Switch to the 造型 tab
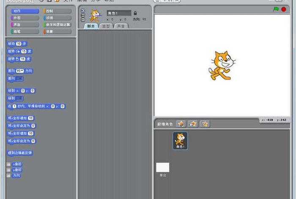Image resolution: width=296 pixels, height=199 pixels. [x=106, y=26]
